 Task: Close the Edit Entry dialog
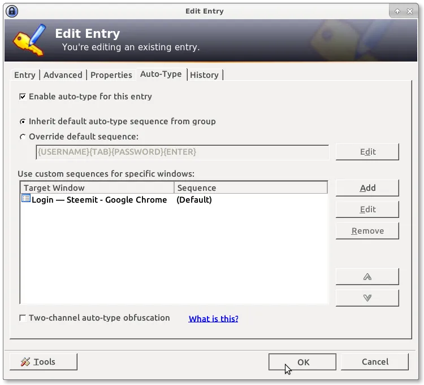(410, 11)
